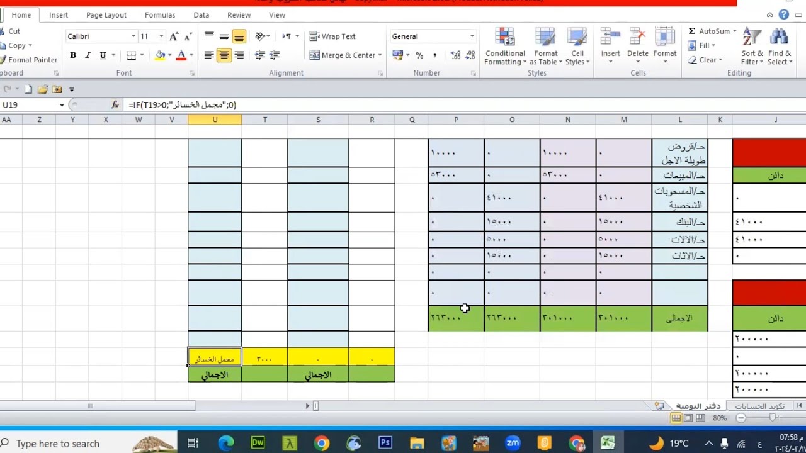This screenshot has height=453, width=806.
Task: Switch to the Insert tab
Action: point(59,15)
